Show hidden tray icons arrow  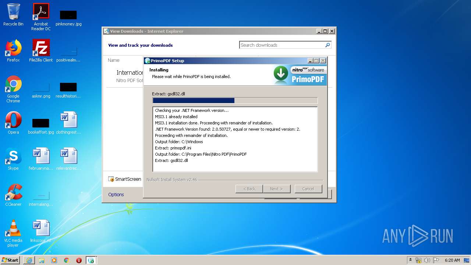(410, 260)
